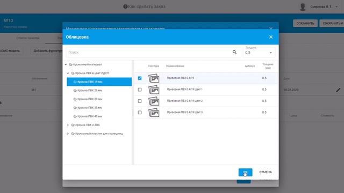Click the name Привозная ПВХ 0.4/19 Цвет 3

tap(185, 112)
